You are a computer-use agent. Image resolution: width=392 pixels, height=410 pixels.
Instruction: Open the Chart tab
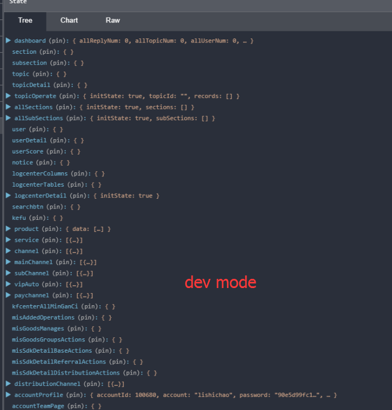click(x=69, y=21)
